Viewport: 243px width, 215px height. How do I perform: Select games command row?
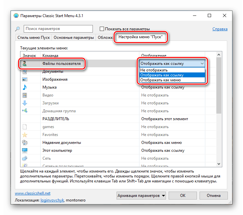[48, 127]
